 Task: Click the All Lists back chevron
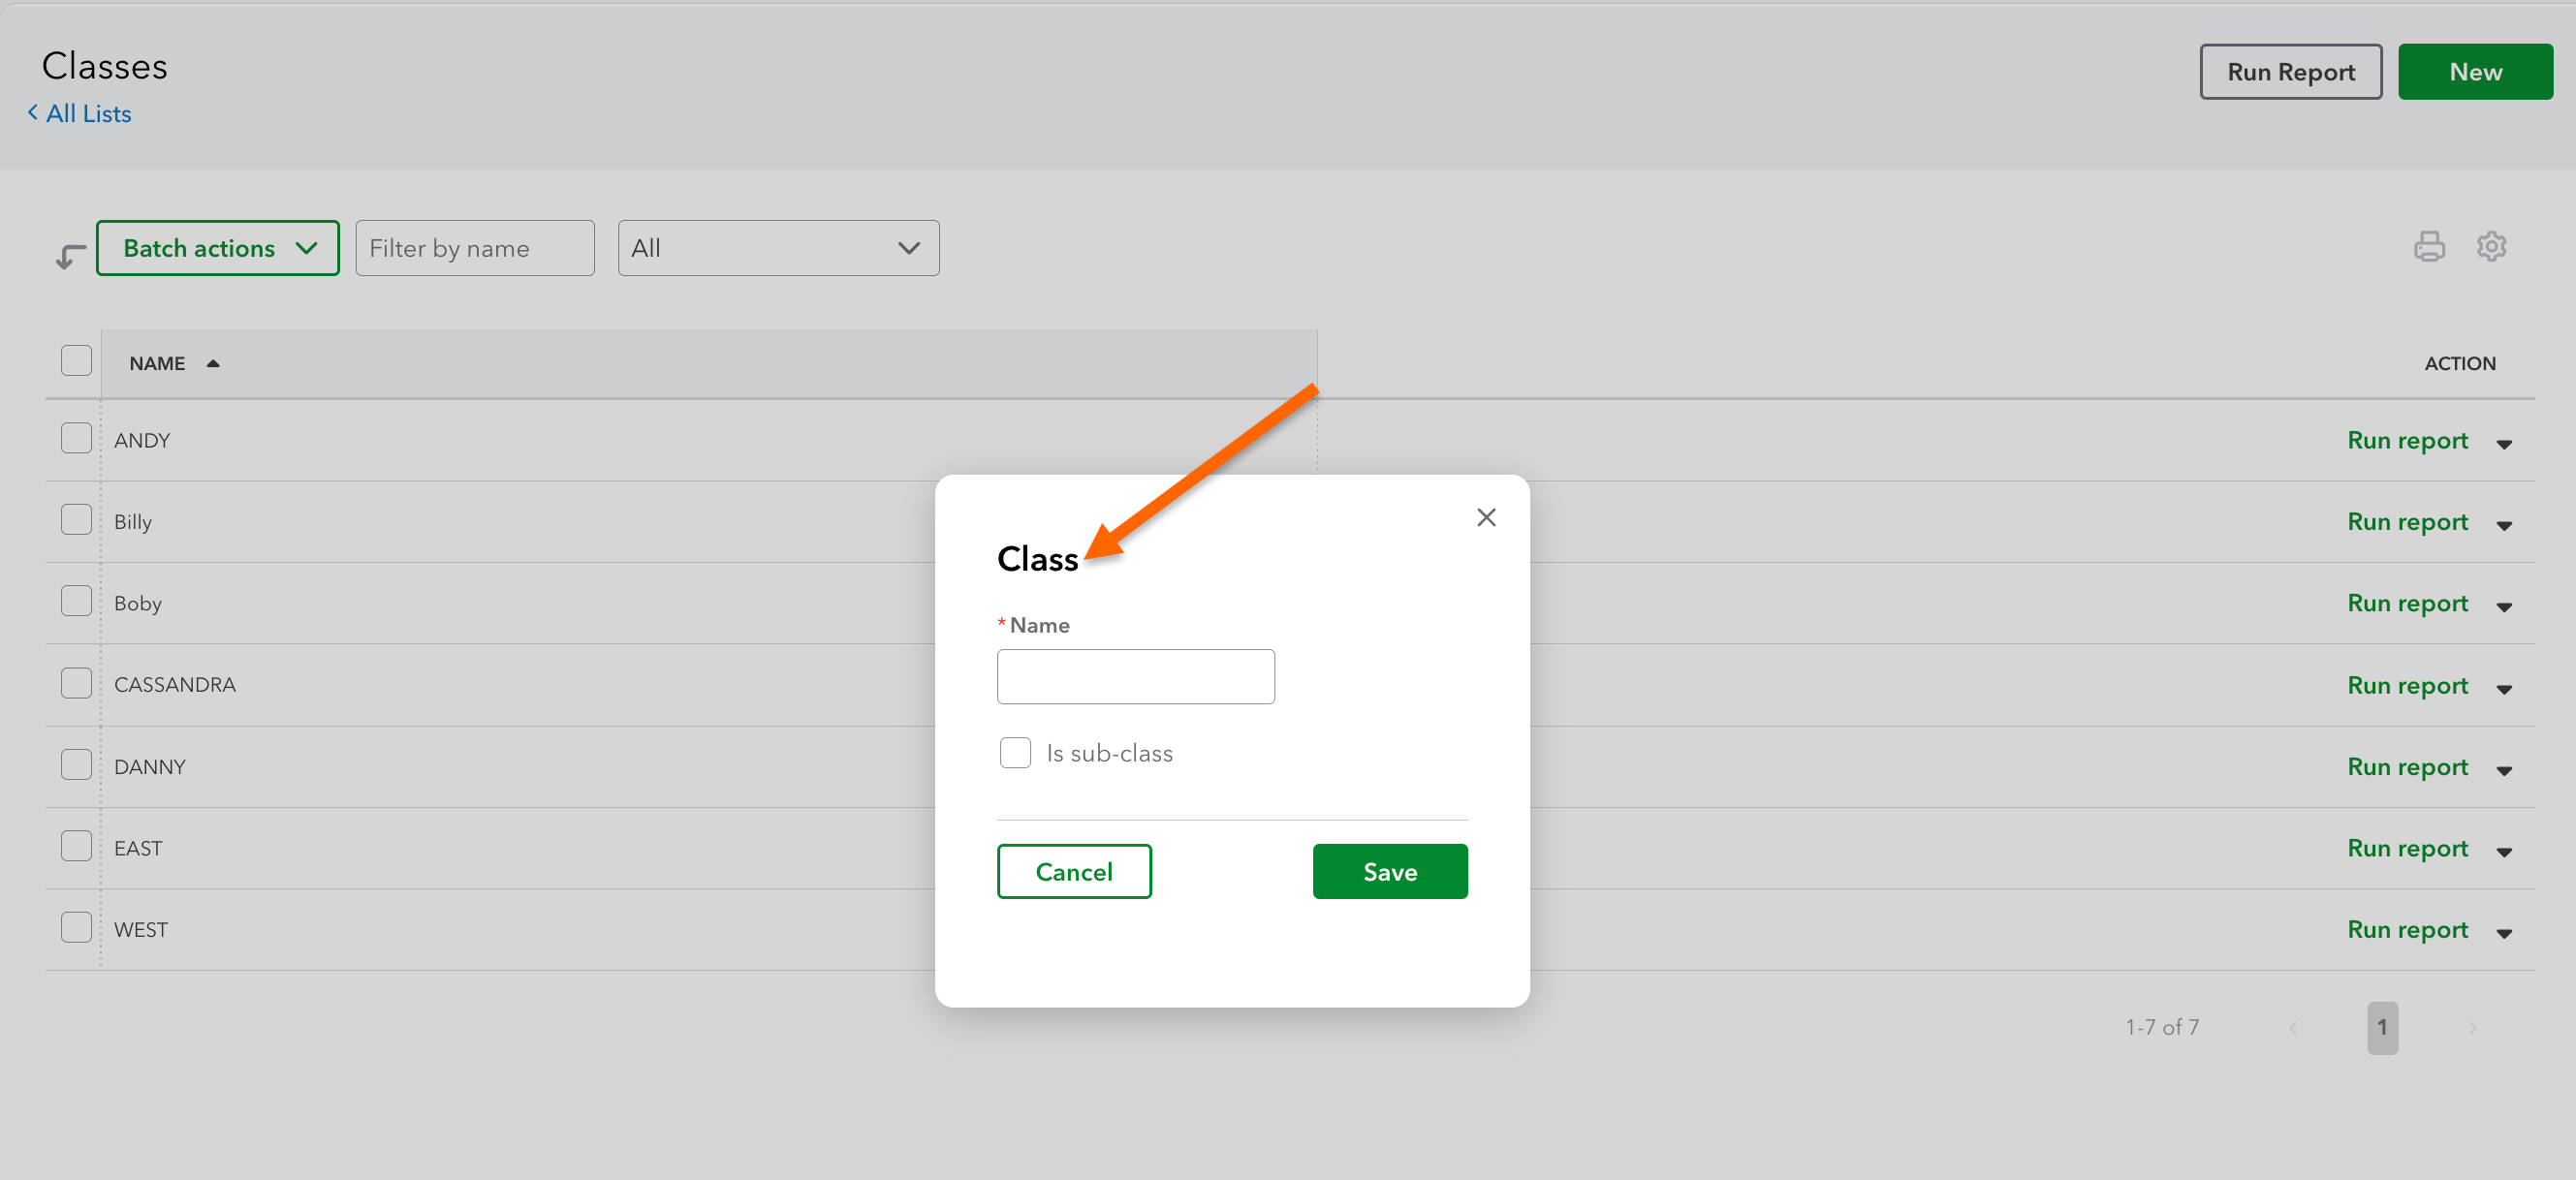pyautogui.click(x=33, y=113)
